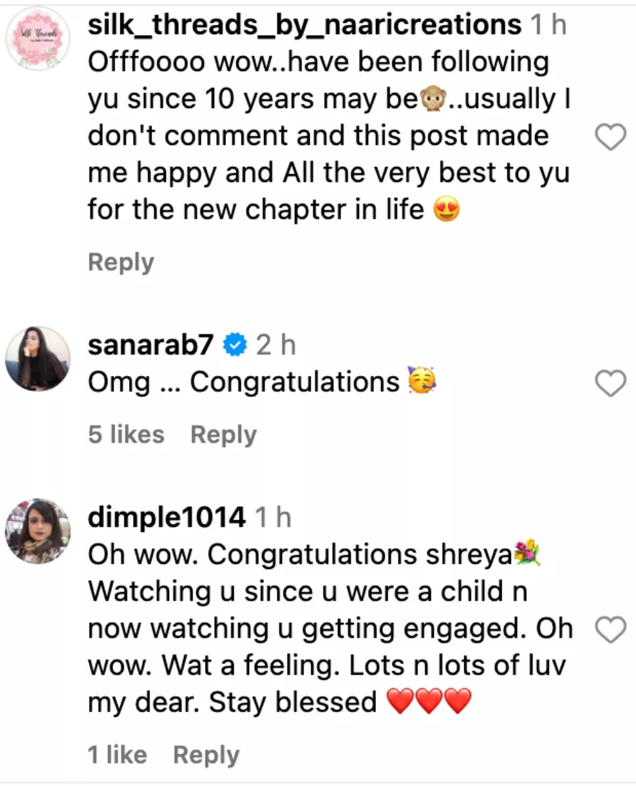Image resolution: width=636 pixels, height=786 pixels.
Task: Reply to dimple1014's comment
Action: pyautogui.click(x=206, y=755)
